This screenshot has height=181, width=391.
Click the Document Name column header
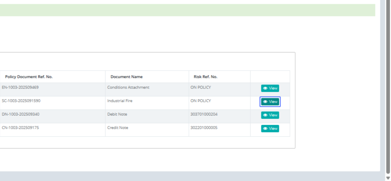(x=126, y=77)
